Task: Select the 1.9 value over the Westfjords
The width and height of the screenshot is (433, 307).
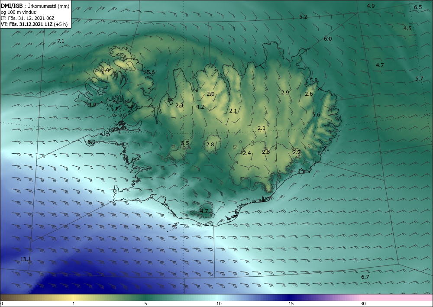Action: pos(106,71)
